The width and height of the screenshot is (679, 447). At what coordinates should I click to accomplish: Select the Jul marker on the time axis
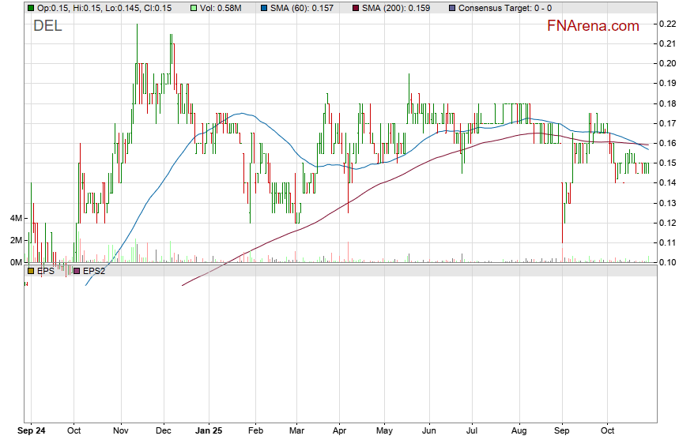pos(473,431)
